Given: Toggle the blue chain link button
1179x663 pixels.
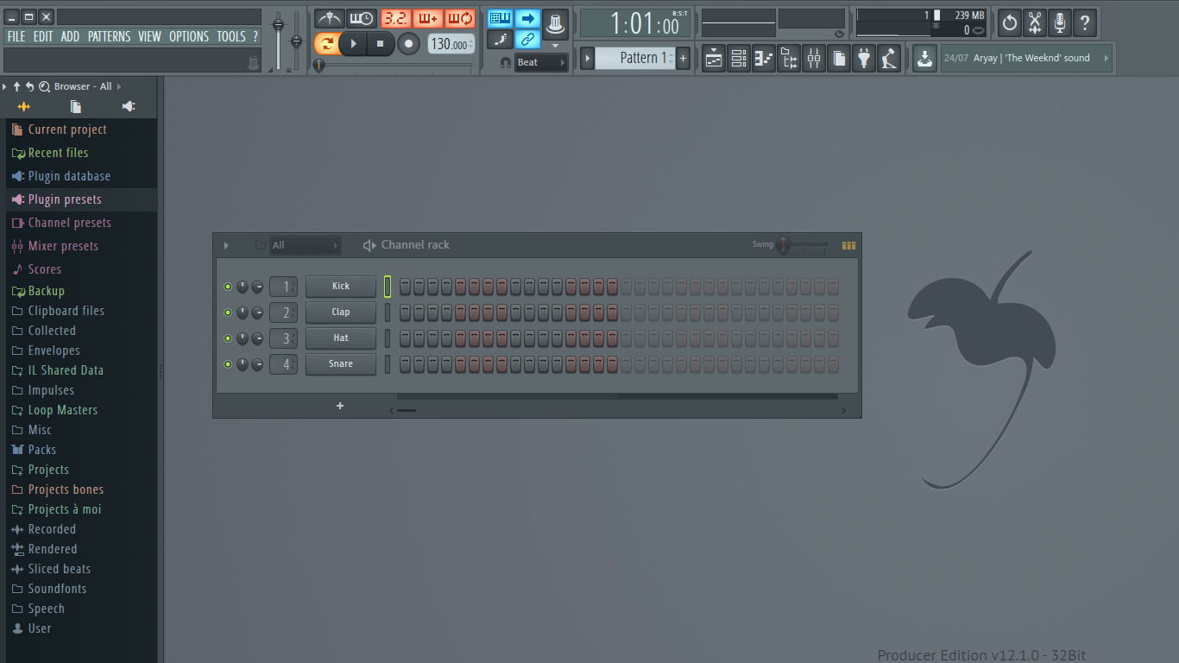Looking at the screenshot, I should [x=528, y=39].
